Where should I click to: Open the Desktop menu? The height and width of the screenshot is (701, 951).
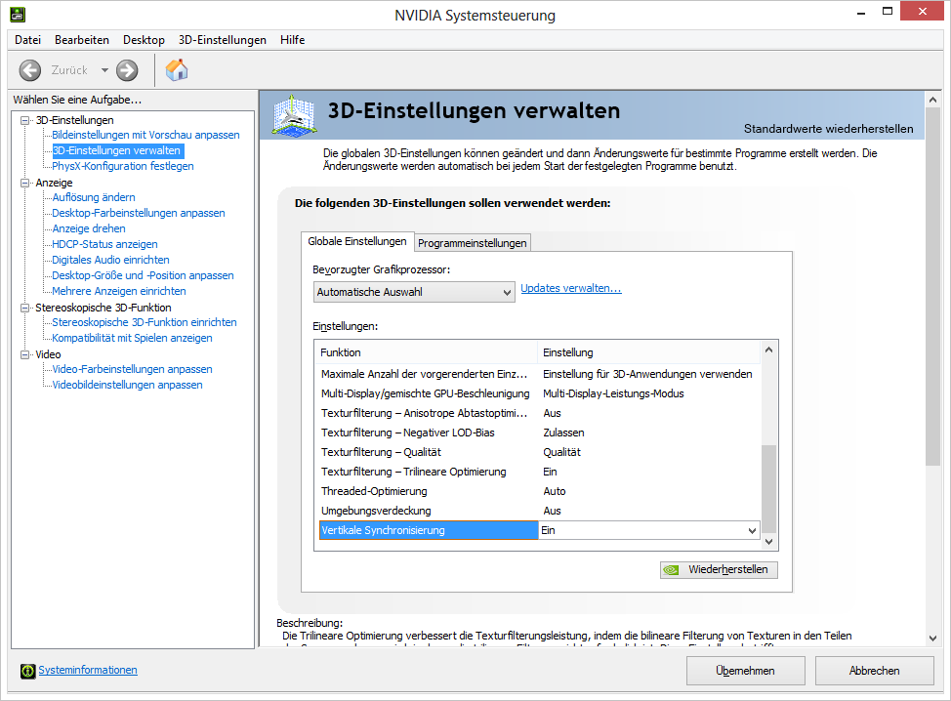click(x=144, y=40)
